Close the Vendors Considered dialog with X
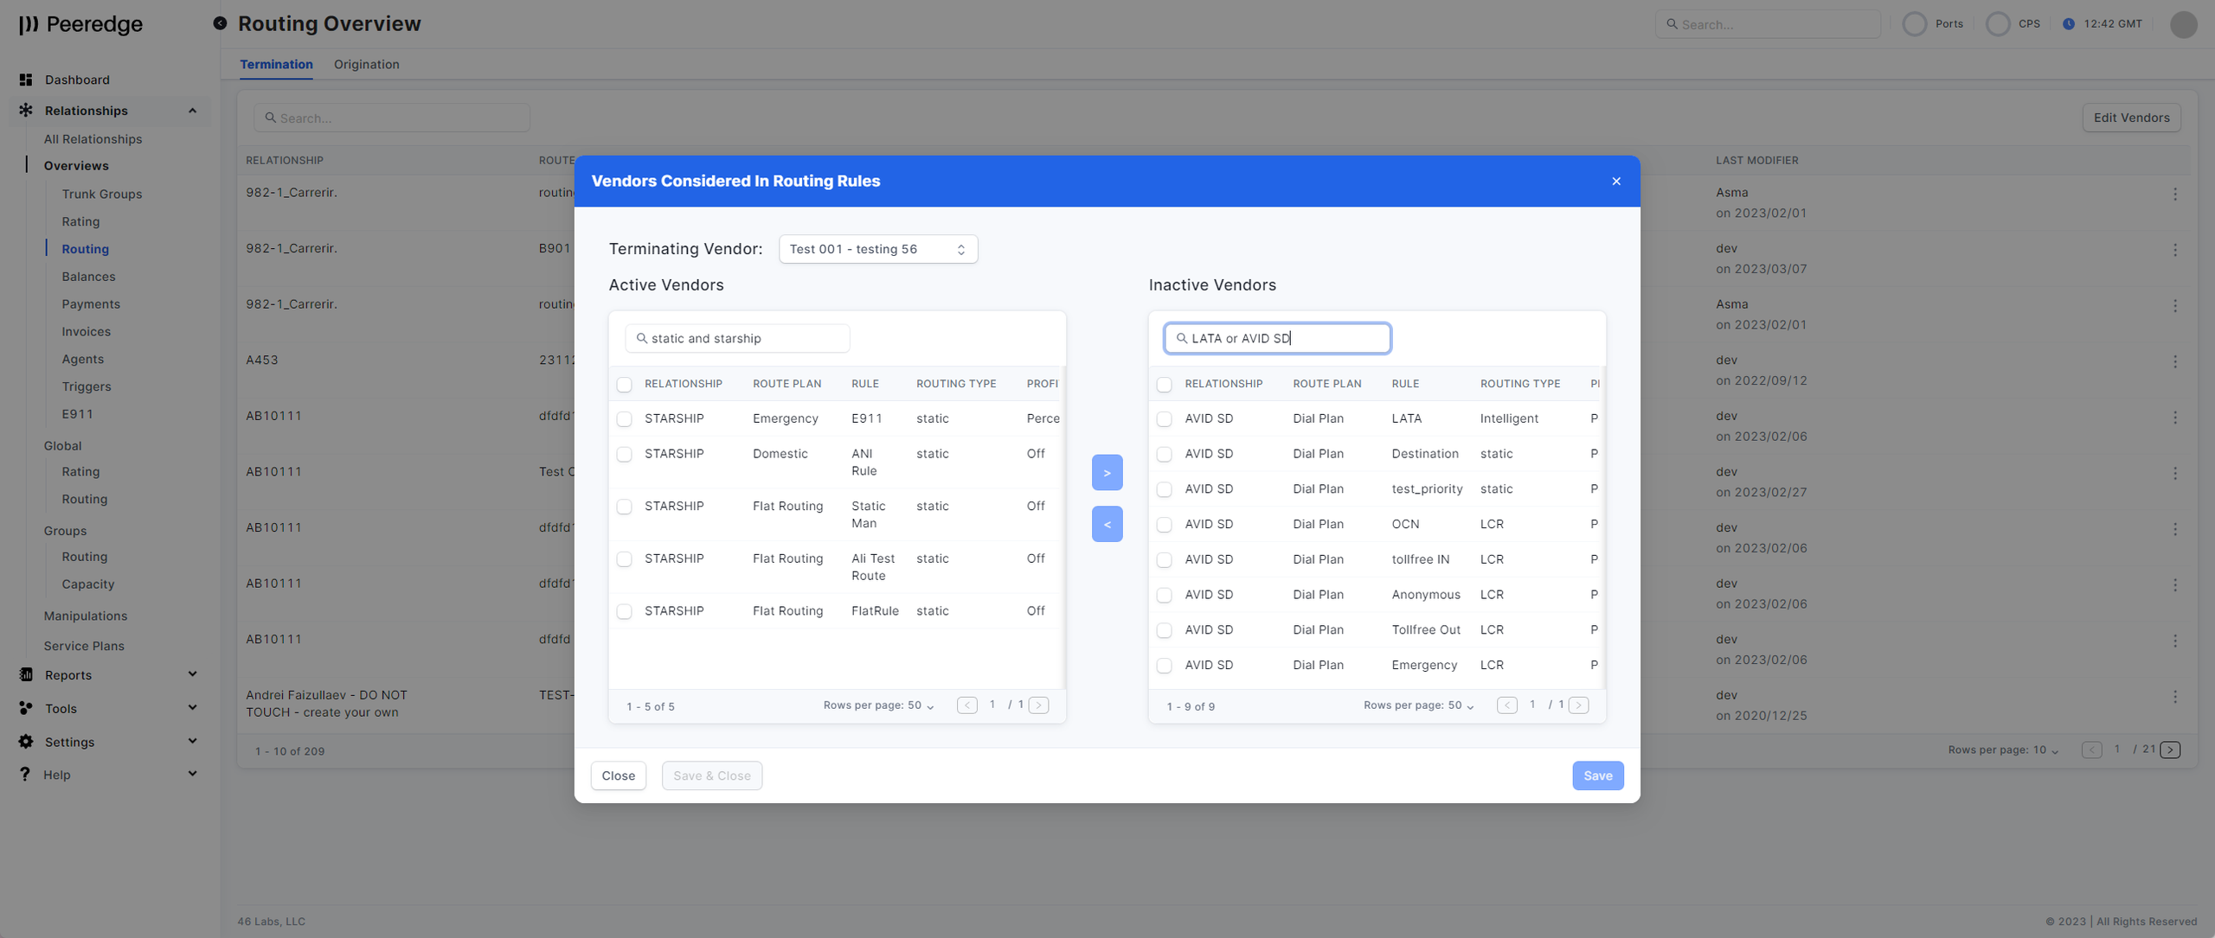The image size is (2215, 938). click(1615, 182)
